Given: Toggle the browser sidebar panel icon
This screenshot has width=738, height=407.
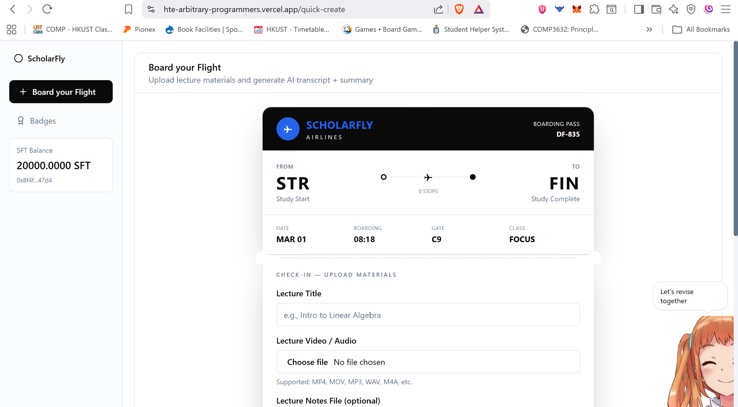Looking at the screenshot, I should pos(639,9).
